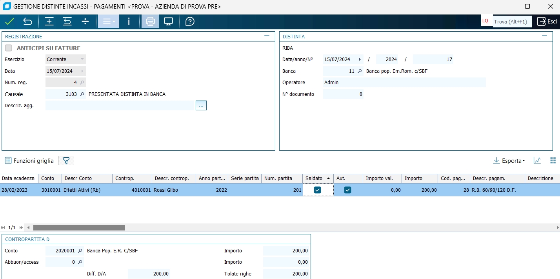Click the printer icon in toolbar

[x=150, y=22]
